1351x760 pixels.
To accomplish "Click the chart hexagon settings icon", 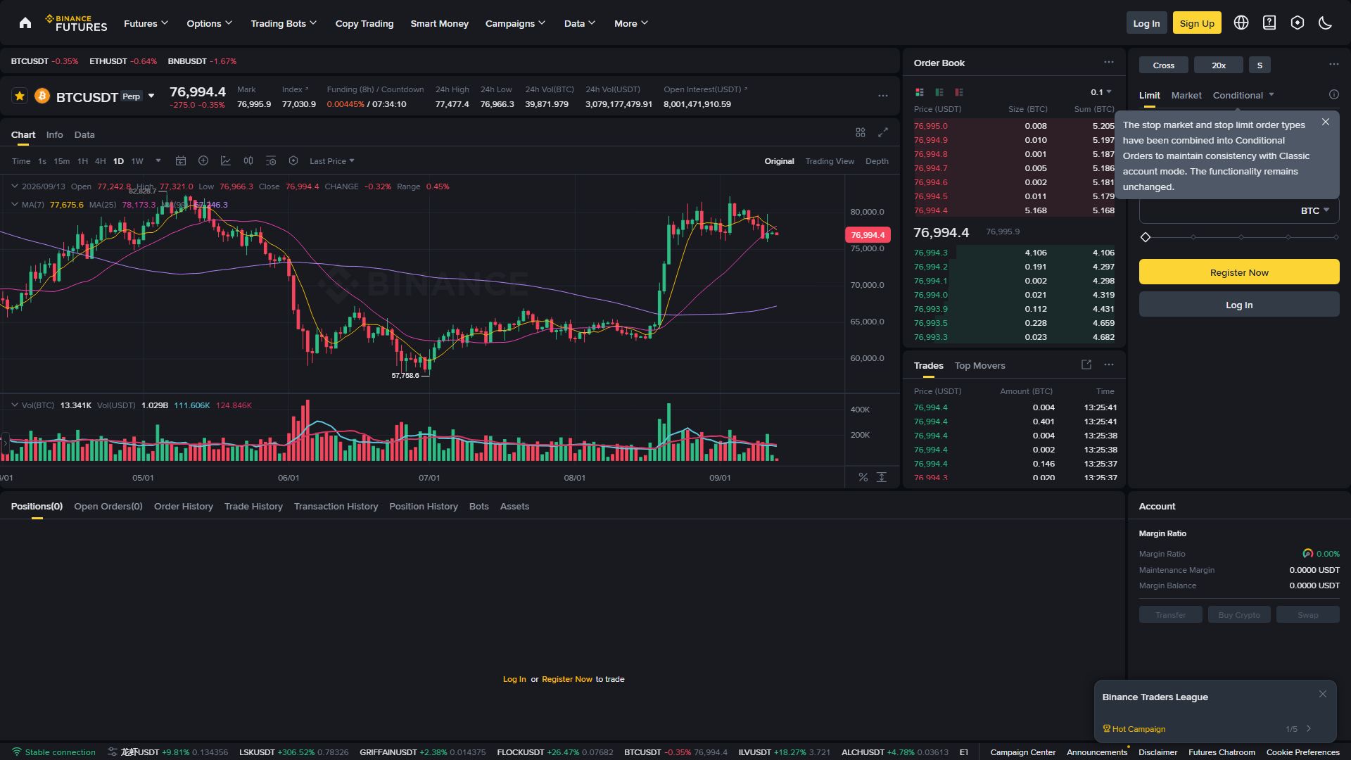I will pos(293,161).
